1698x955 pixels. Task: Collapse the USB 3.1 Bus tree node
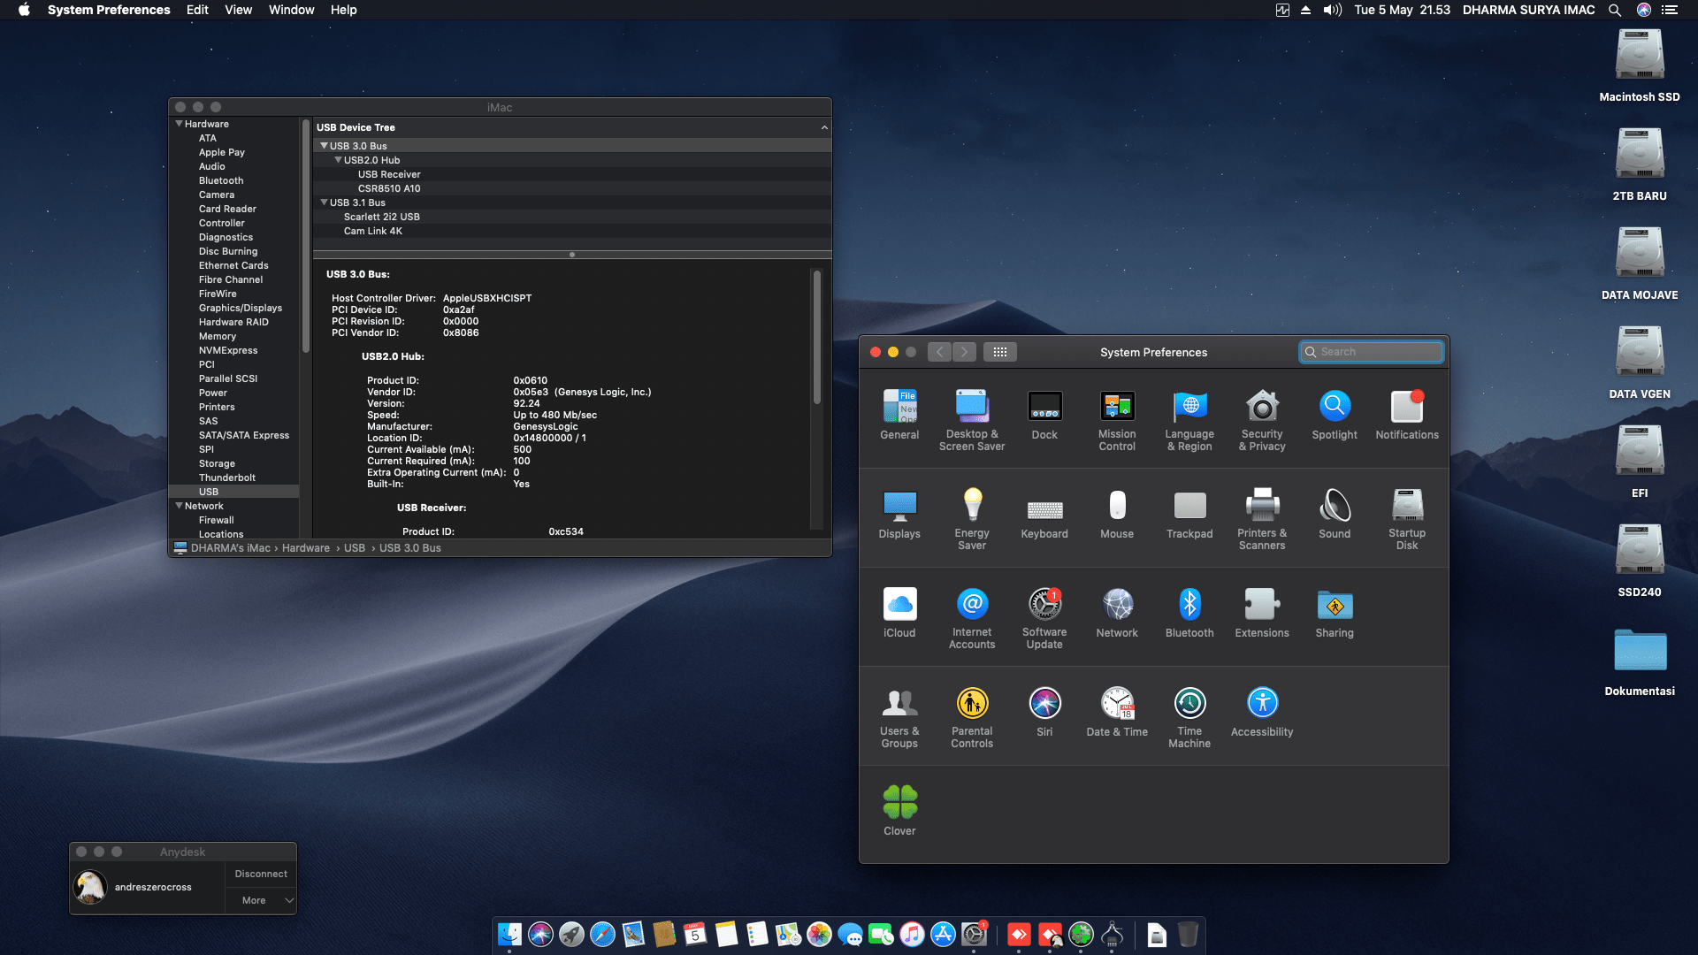(x=324, y=202)
